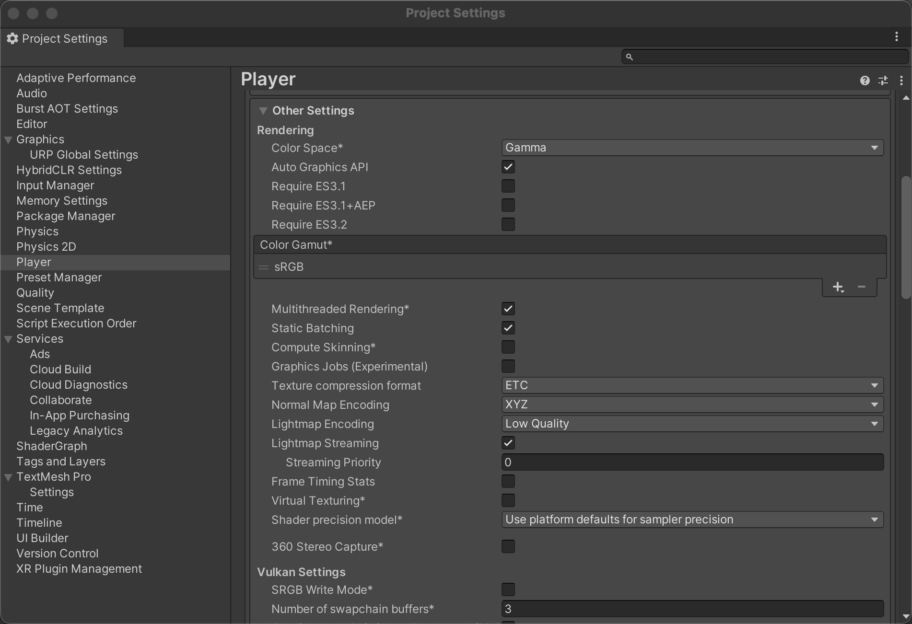This screenshot has height=624, width=912.
Task: Enable SRGB Write Mode checkbox
Action: coord(508,589)
